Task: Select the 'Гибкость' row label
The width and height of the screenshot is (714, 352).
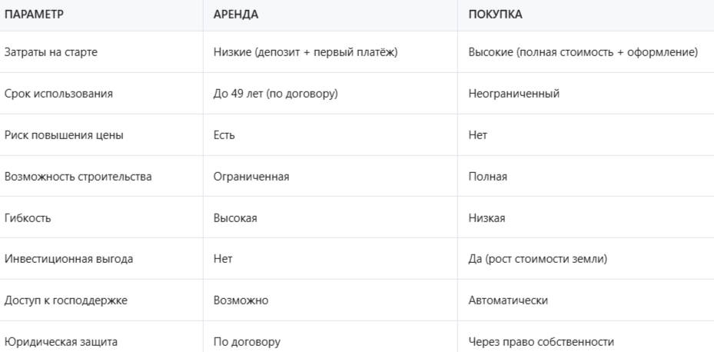Action: pyautogui.click(x=28, y=218)
